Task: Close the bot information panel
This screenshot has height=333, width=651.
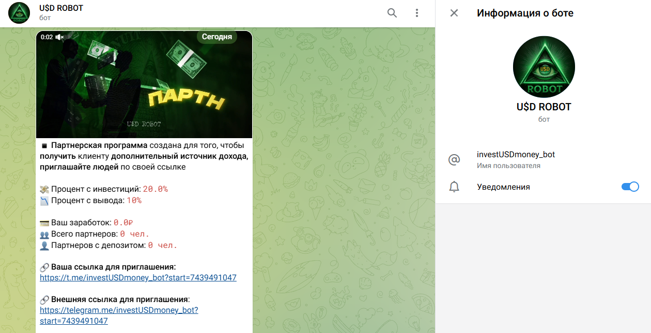Action: [x=454, y=13]
